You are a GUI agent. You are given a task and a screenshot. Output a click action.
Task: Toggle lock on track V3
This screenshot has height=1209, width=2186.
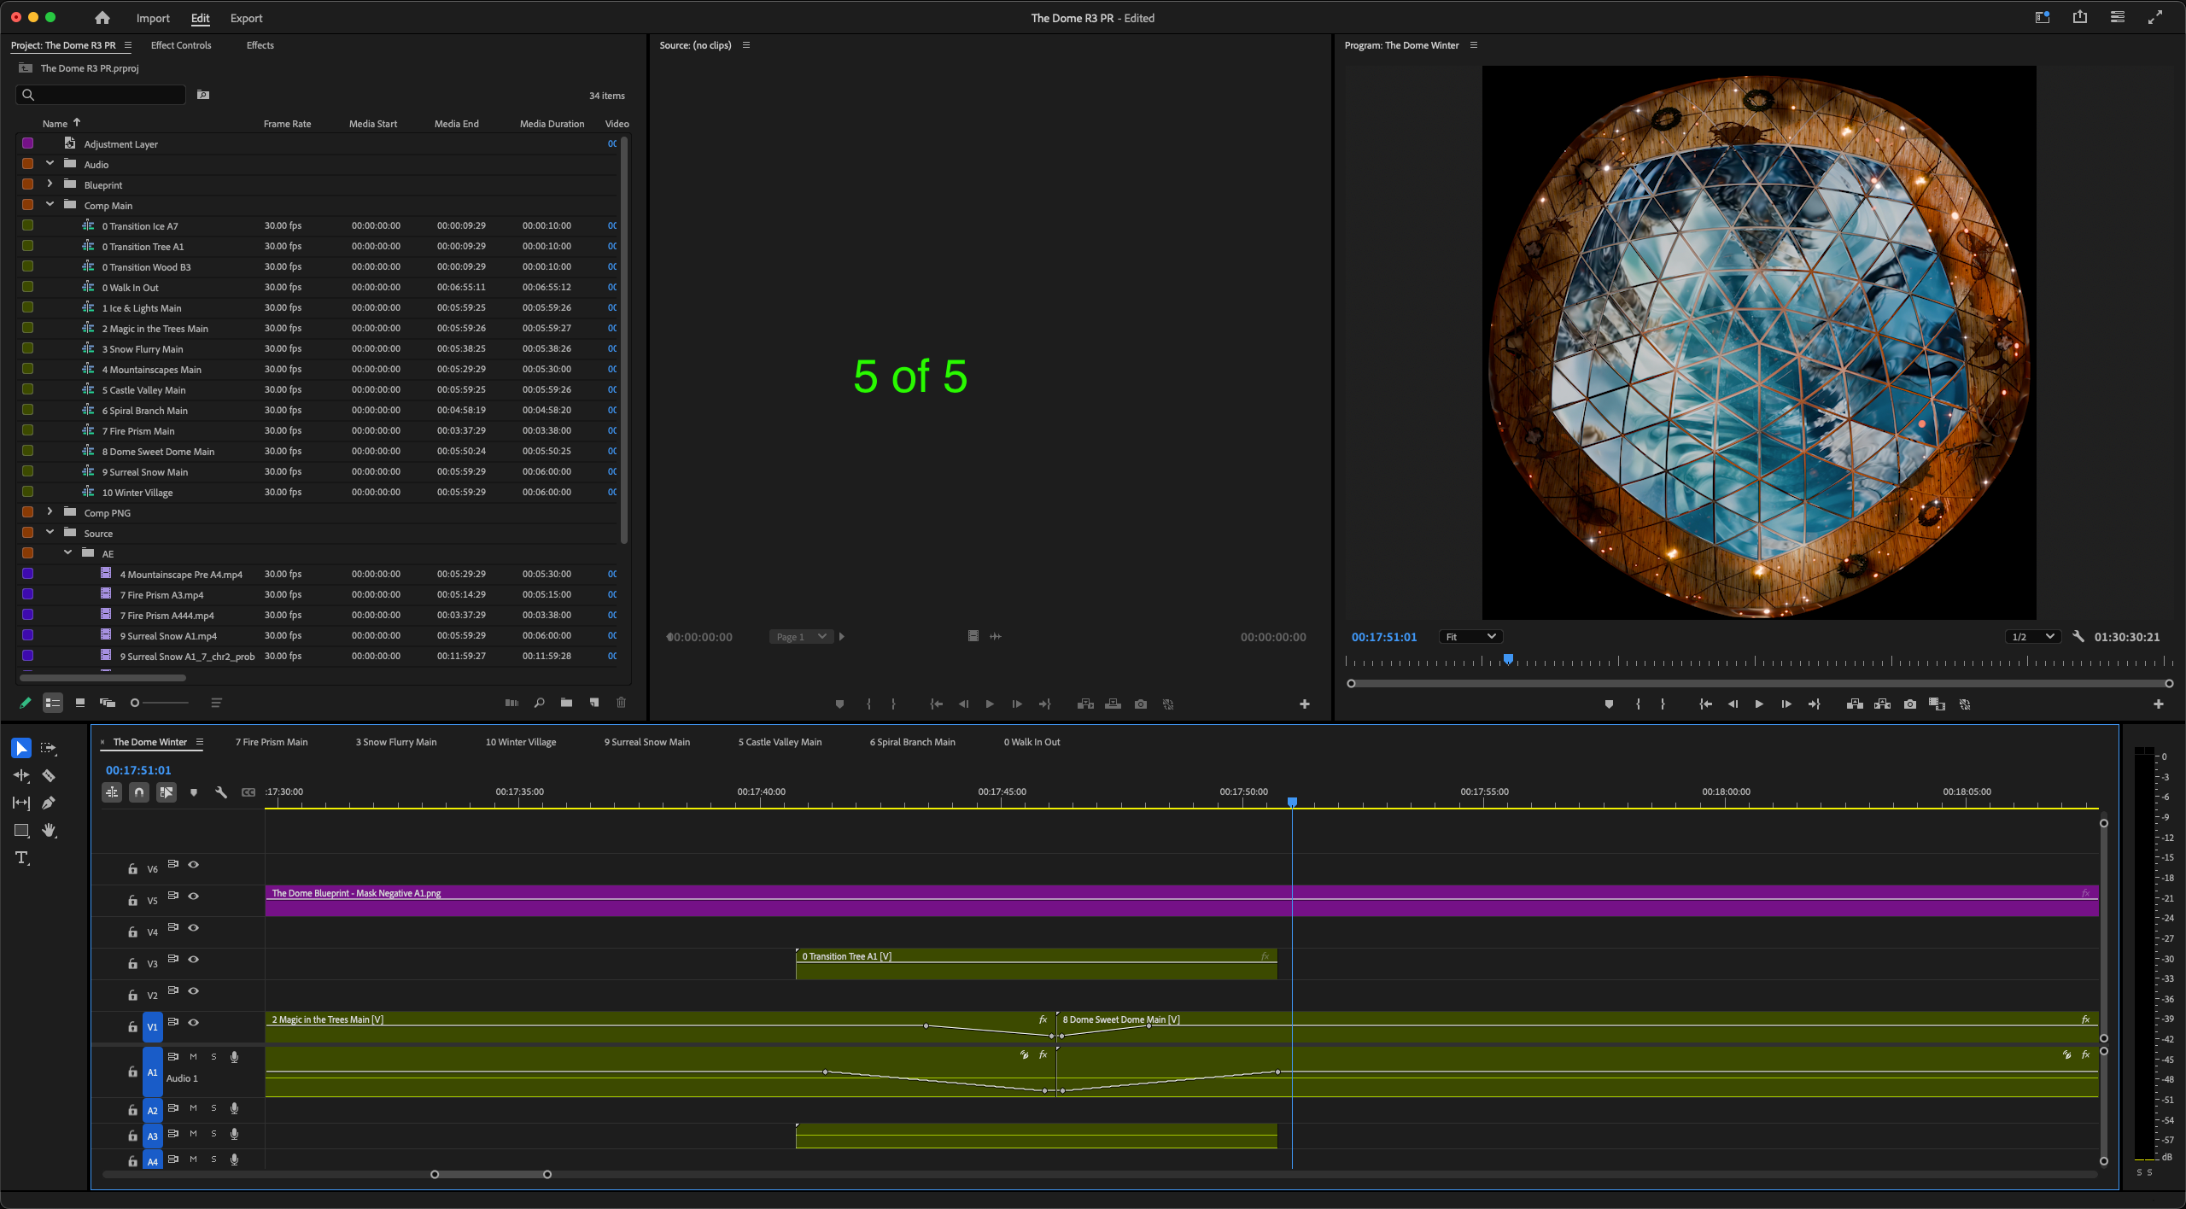132,964
